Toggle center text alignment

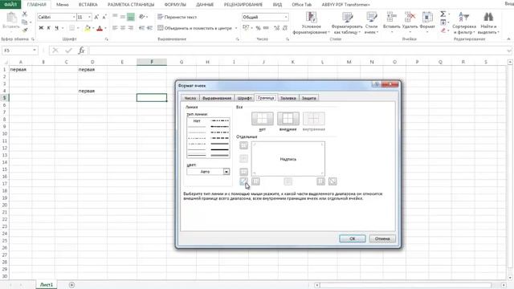point(123,28)
